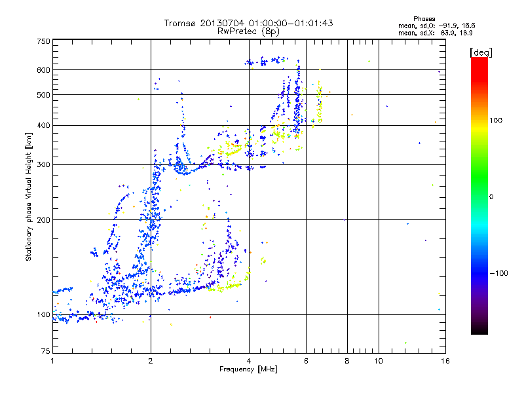This screenshot has width=524, height=393.
Task: Click the x-axis tick label '16'
Action: [445, 361]
